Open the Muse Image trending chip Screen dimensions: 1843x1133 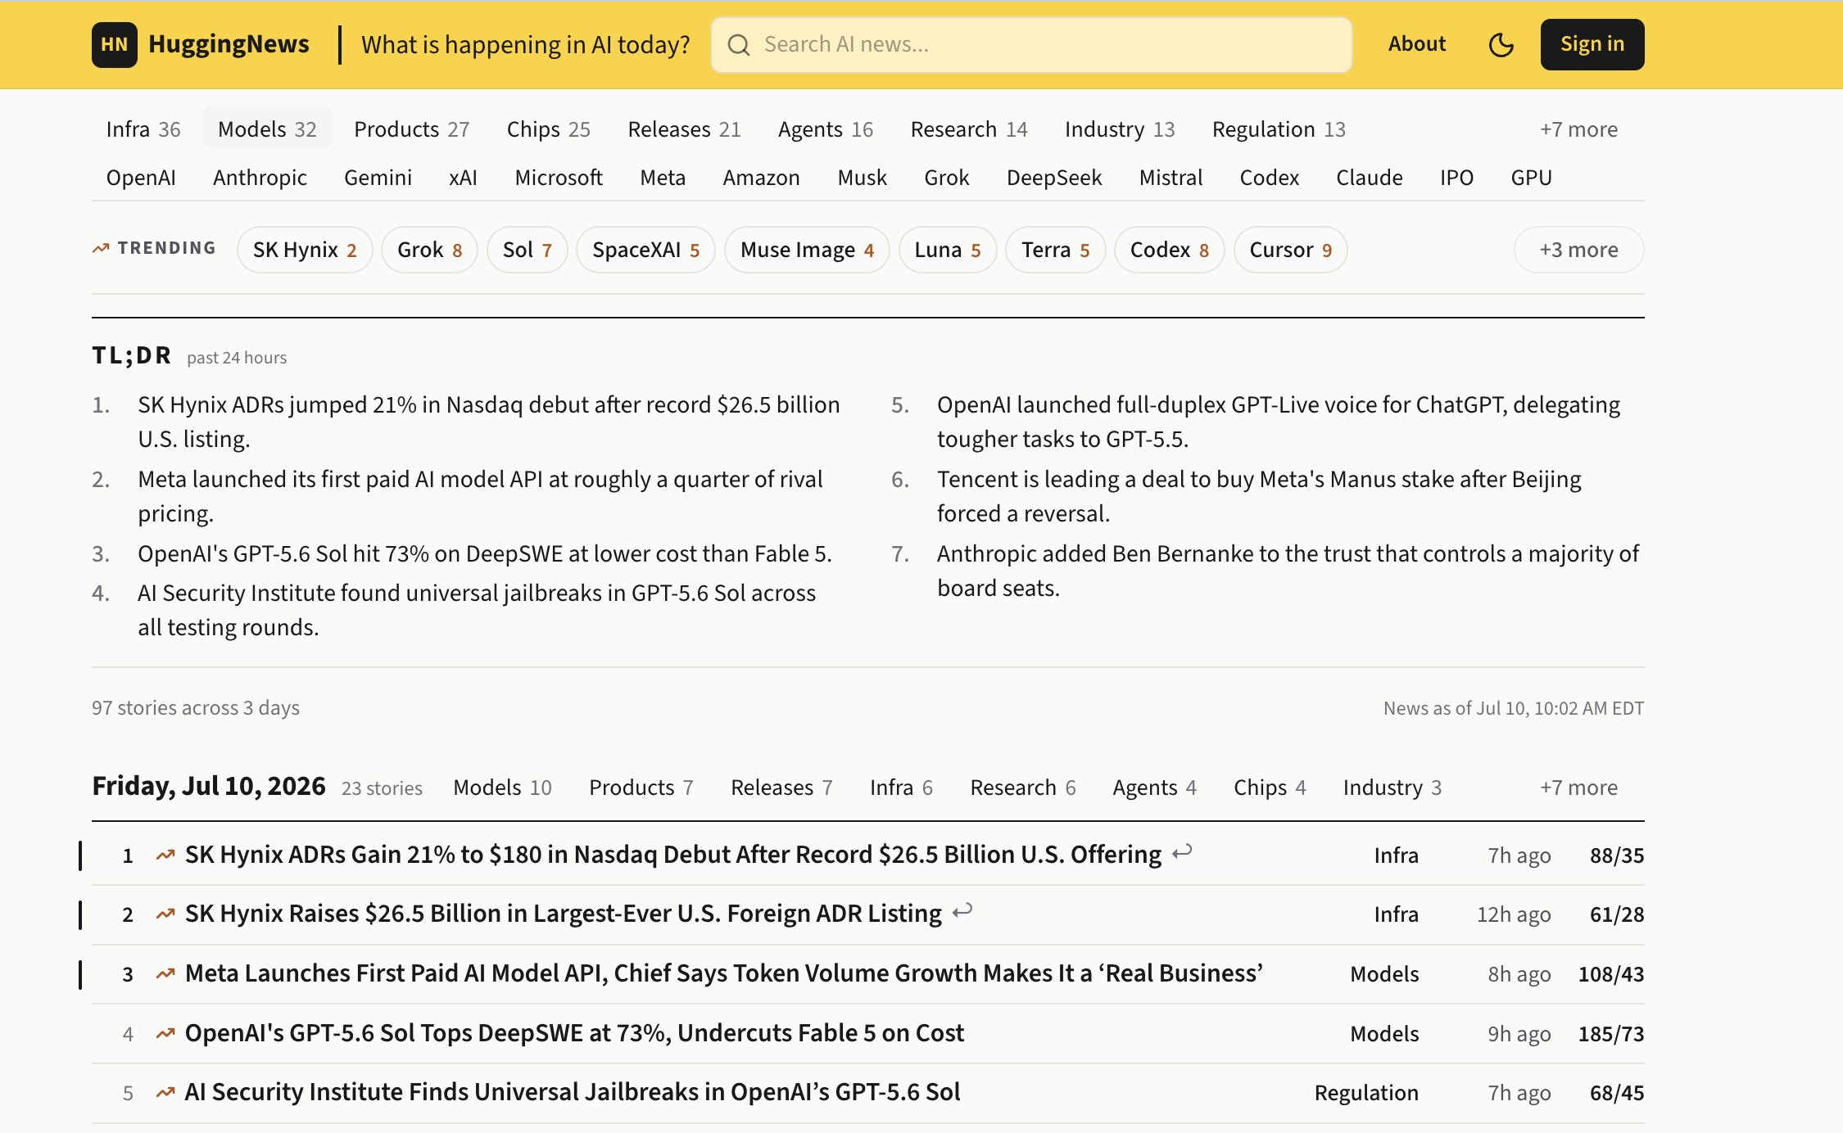807,250
